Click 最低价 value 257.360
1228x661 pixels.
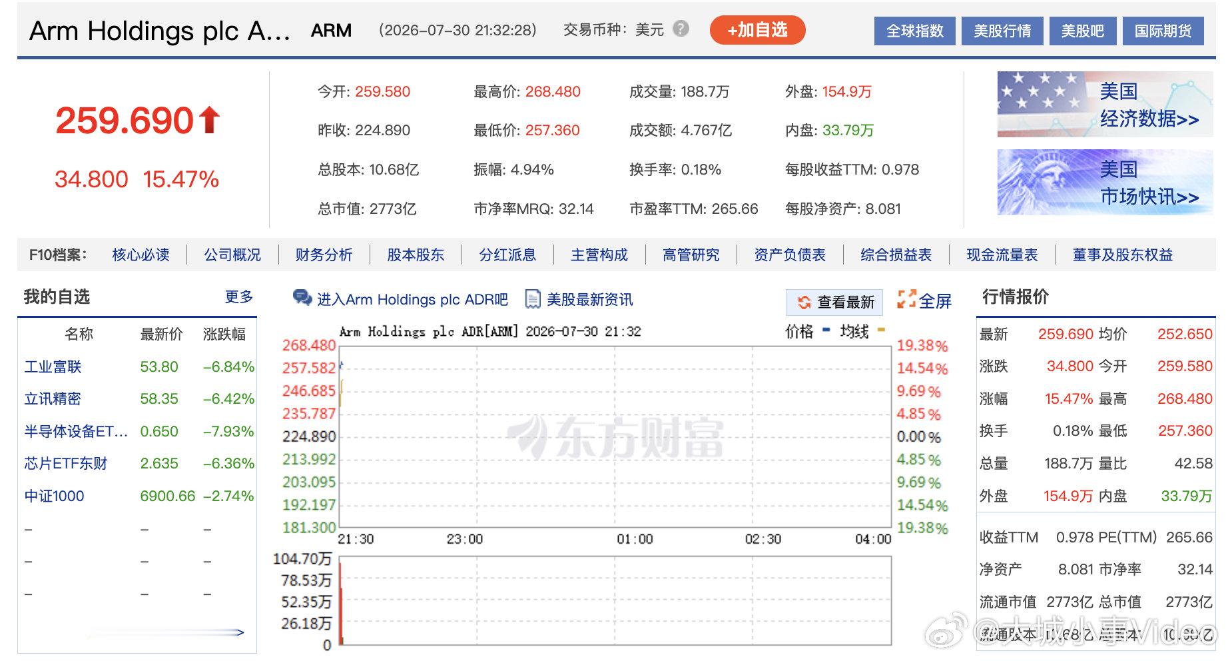coord(552,130)
